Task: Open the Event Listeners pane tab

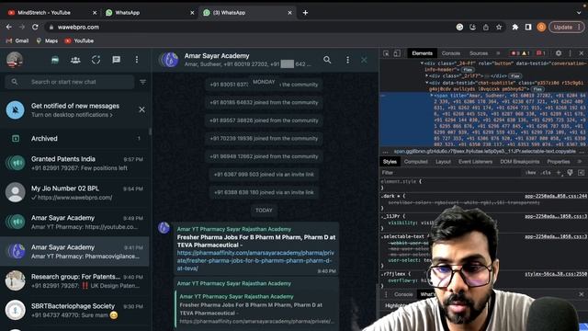Action: (x=475, y=162)
